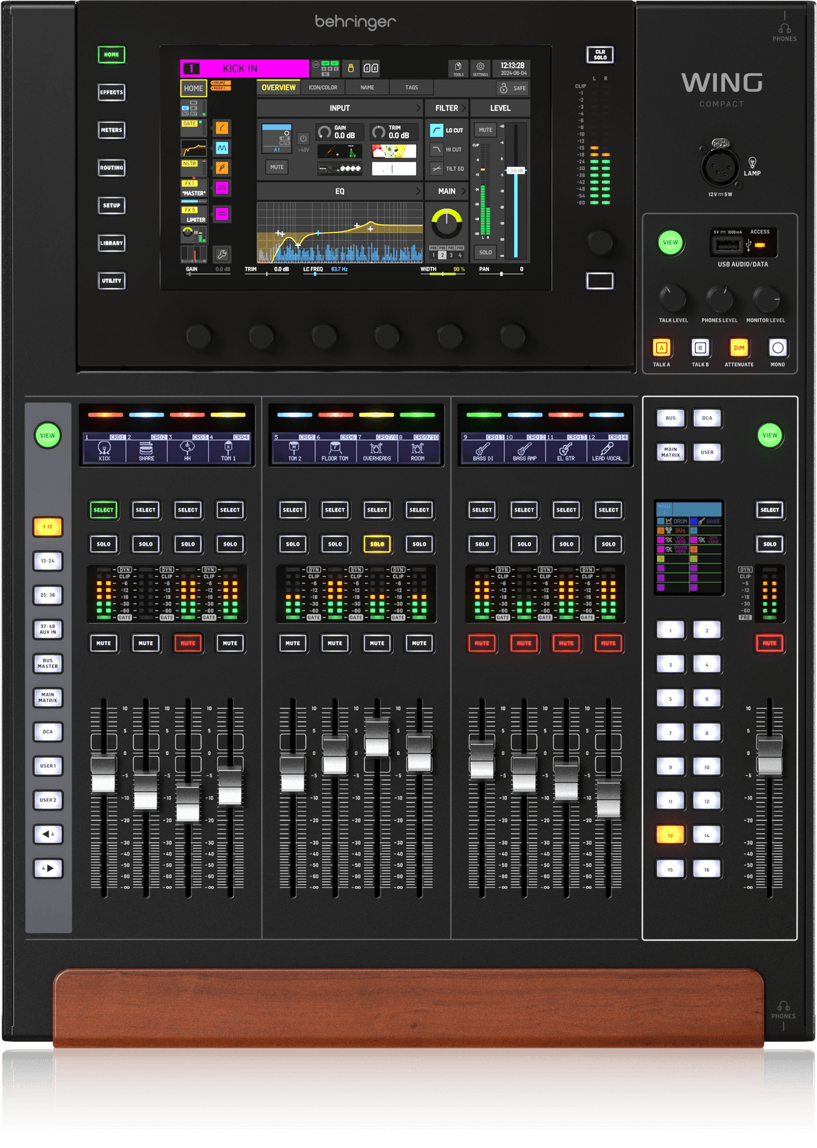Image resolution: width=817 pixels, height=1148 pixels.
Task: Click the LEAD VOCAL channel fader cap
Action: pyautogui.click(x=608, y=800)
